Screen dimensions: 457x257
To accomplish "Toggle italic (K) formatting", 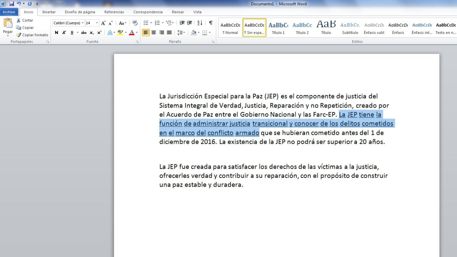I will [64, 33].
